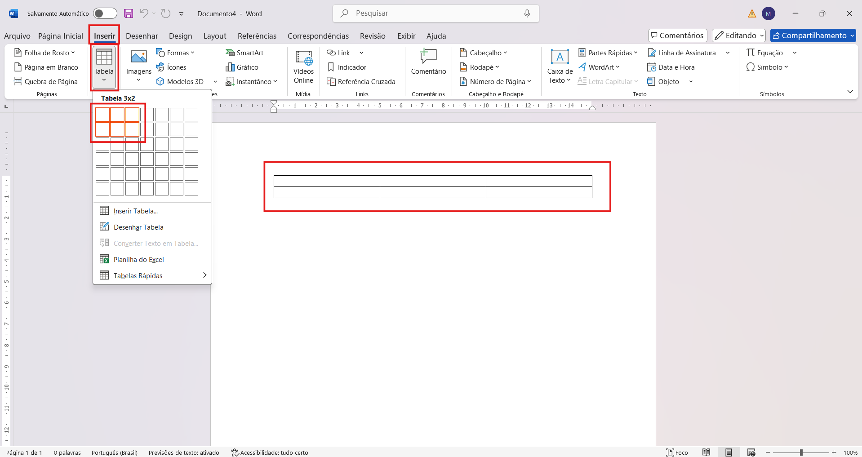Expand the Tabelas Rápidas submenu
Screen dimensions: 862x457
(152, 276)
